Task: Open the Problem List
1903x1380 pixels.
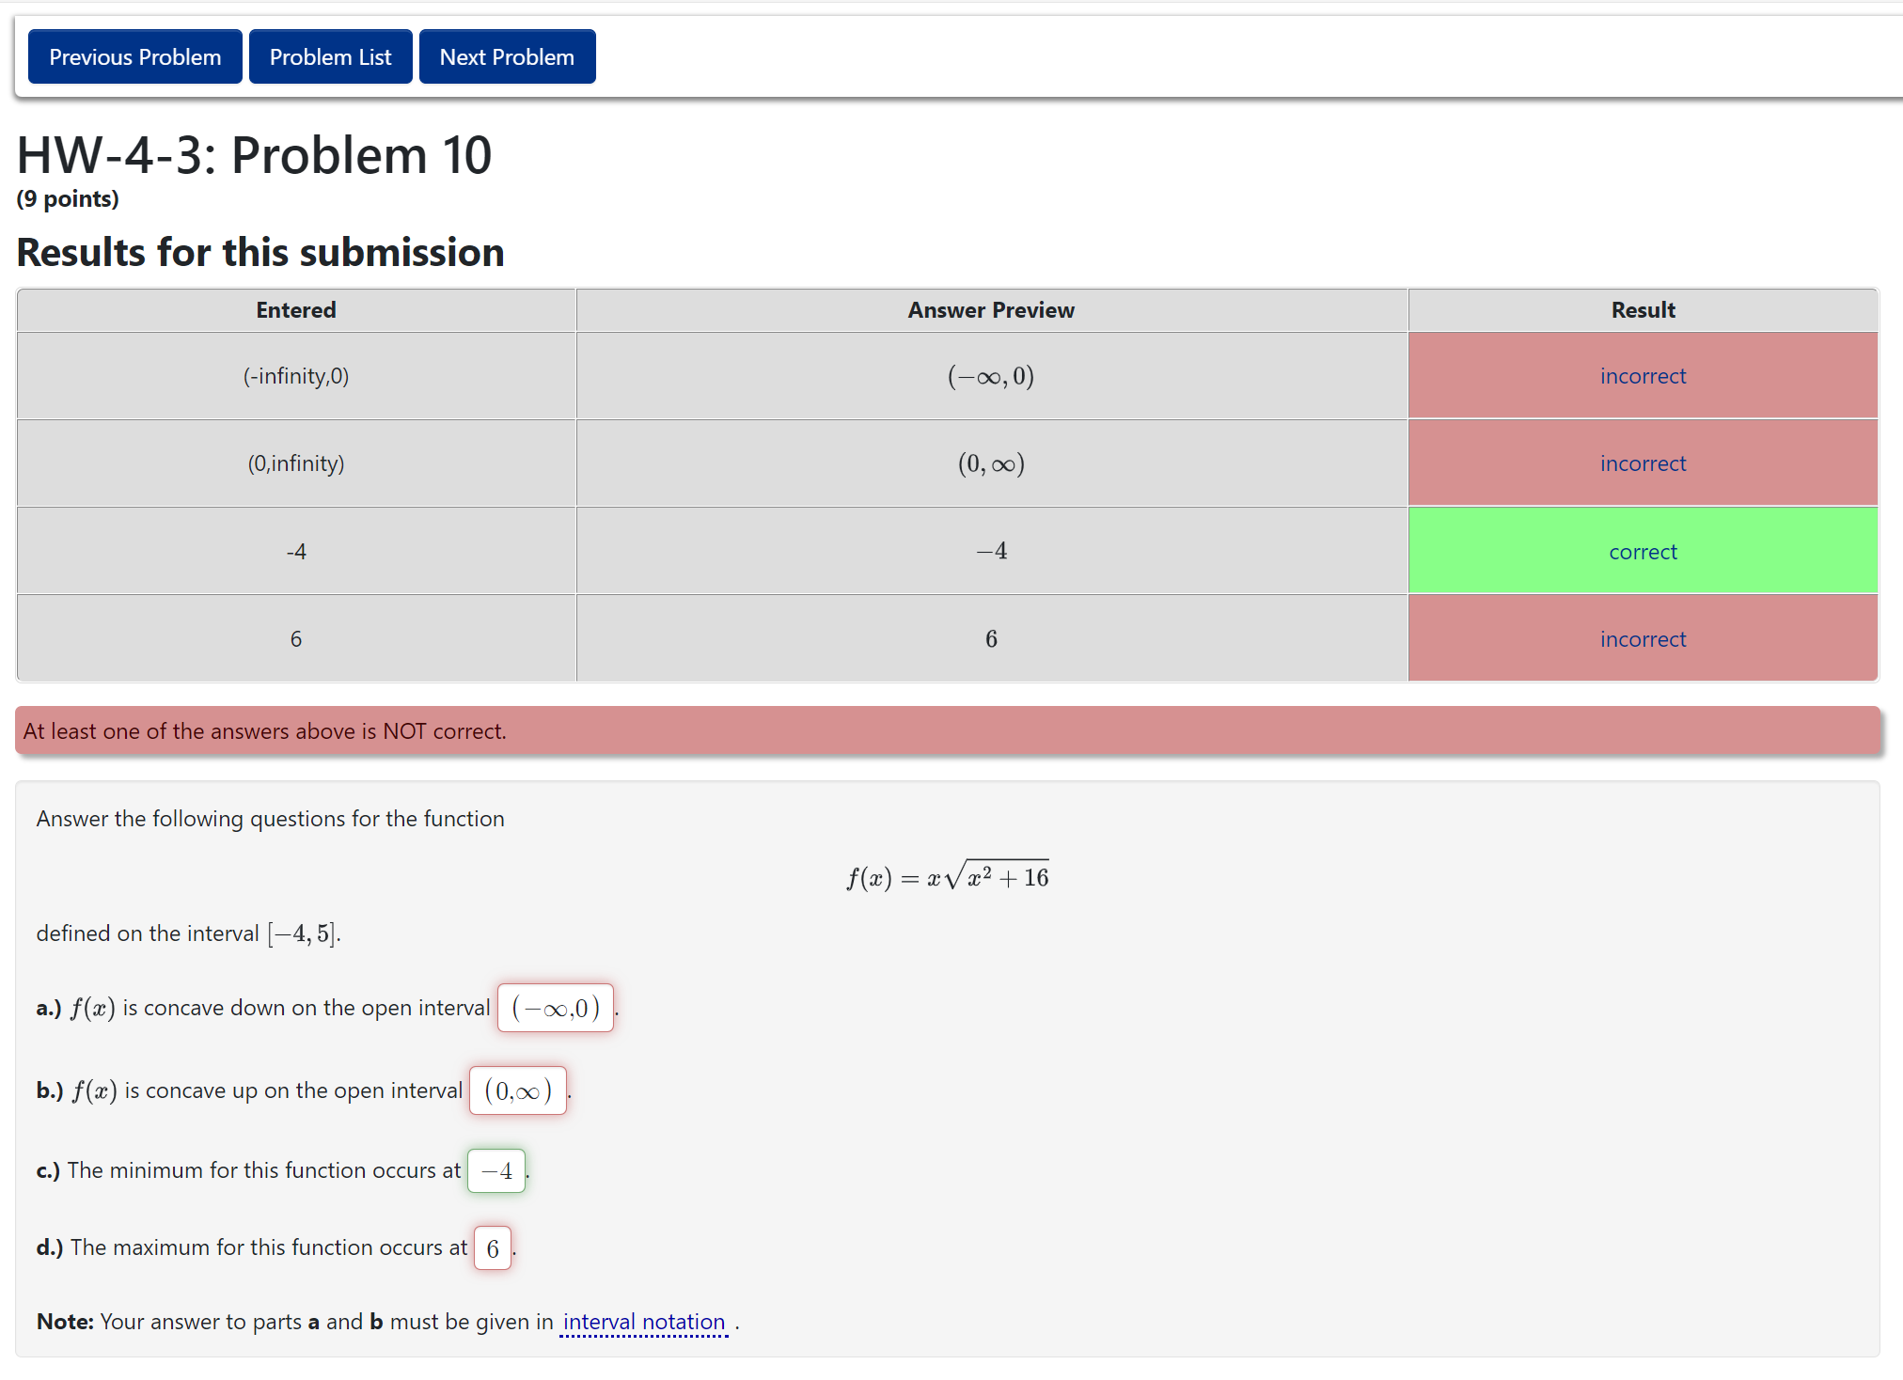Action: (x=330, y=57)
